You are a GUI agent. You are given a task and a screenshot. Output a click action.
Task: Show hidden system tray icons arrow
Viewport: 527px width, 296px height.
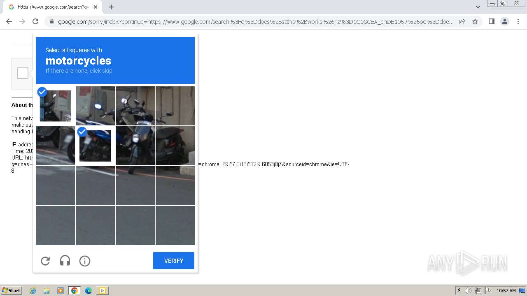pos(459,291)
